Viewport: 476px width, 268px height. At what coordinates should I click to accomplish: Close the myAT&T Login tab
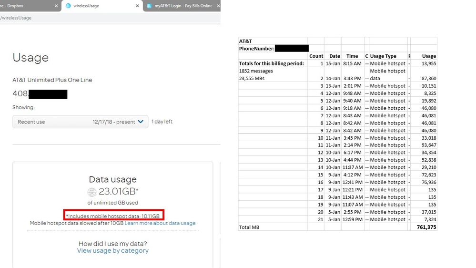pyautogui.click(x=218, y=6)
